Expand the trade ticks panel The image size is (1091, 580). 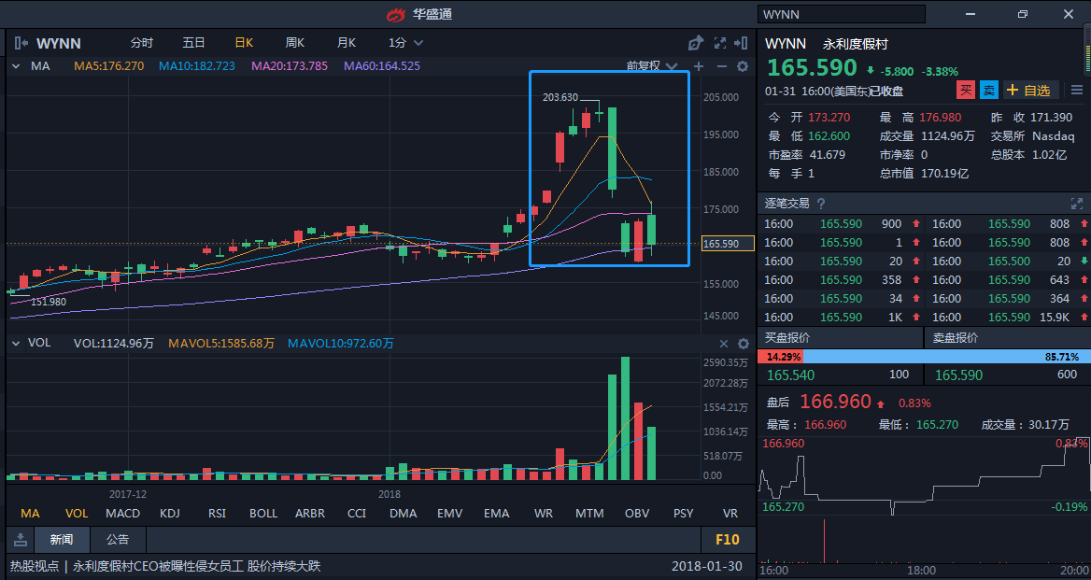point(1077,204)
